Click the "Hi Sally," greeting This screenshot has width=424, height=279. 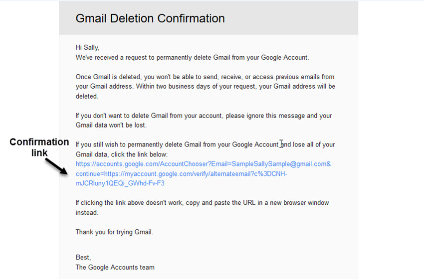[87, 48]
